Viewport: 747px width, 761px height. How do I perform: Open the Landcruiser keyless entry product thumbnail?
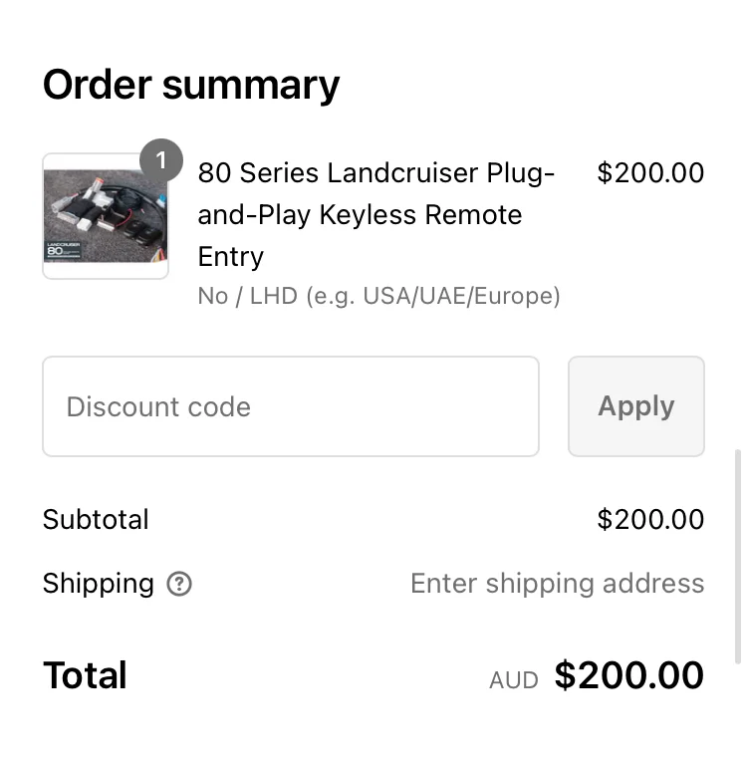106,217
